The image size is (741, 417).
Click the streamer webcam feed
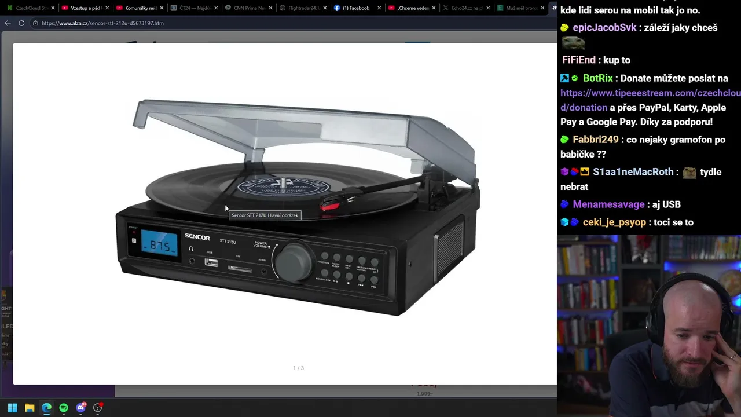[x=649, y=325]
